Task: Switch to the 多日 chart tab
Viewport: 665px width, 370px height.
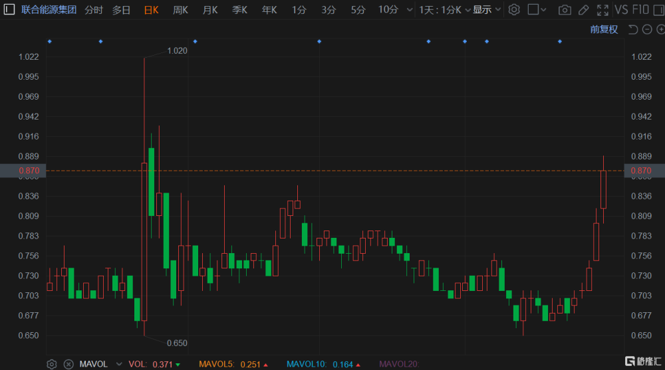Action: [x=121, y=10]
